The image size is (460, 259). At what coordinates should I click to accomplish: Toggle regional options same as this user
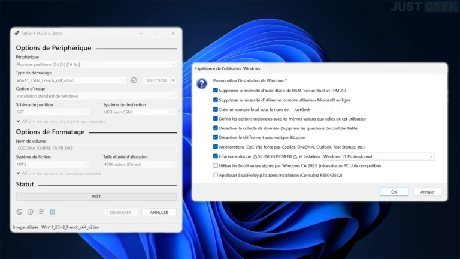tap(216, 119)
